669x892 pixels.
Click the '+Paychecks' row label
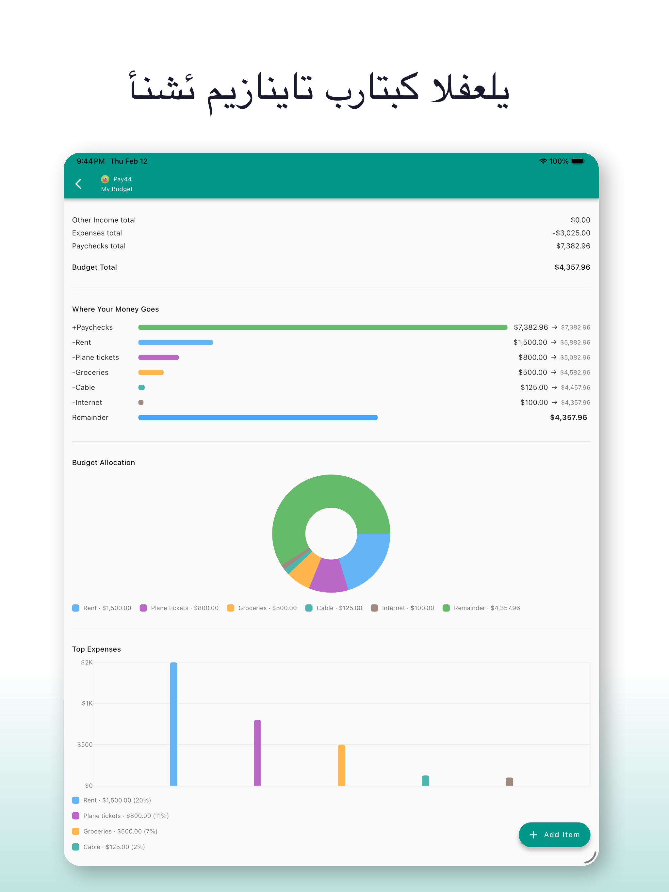point(92,327)
